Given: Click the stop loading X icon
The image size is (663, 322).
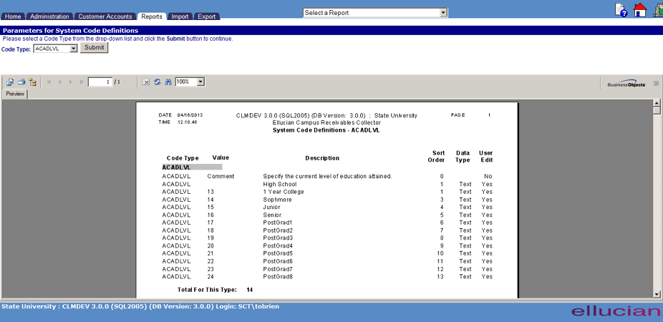Looking at the screenshot, I should point(146,82).
